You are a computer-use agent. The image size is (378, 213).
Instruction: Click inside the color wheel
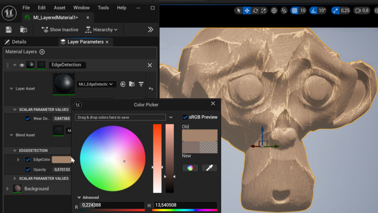(112, 158)
